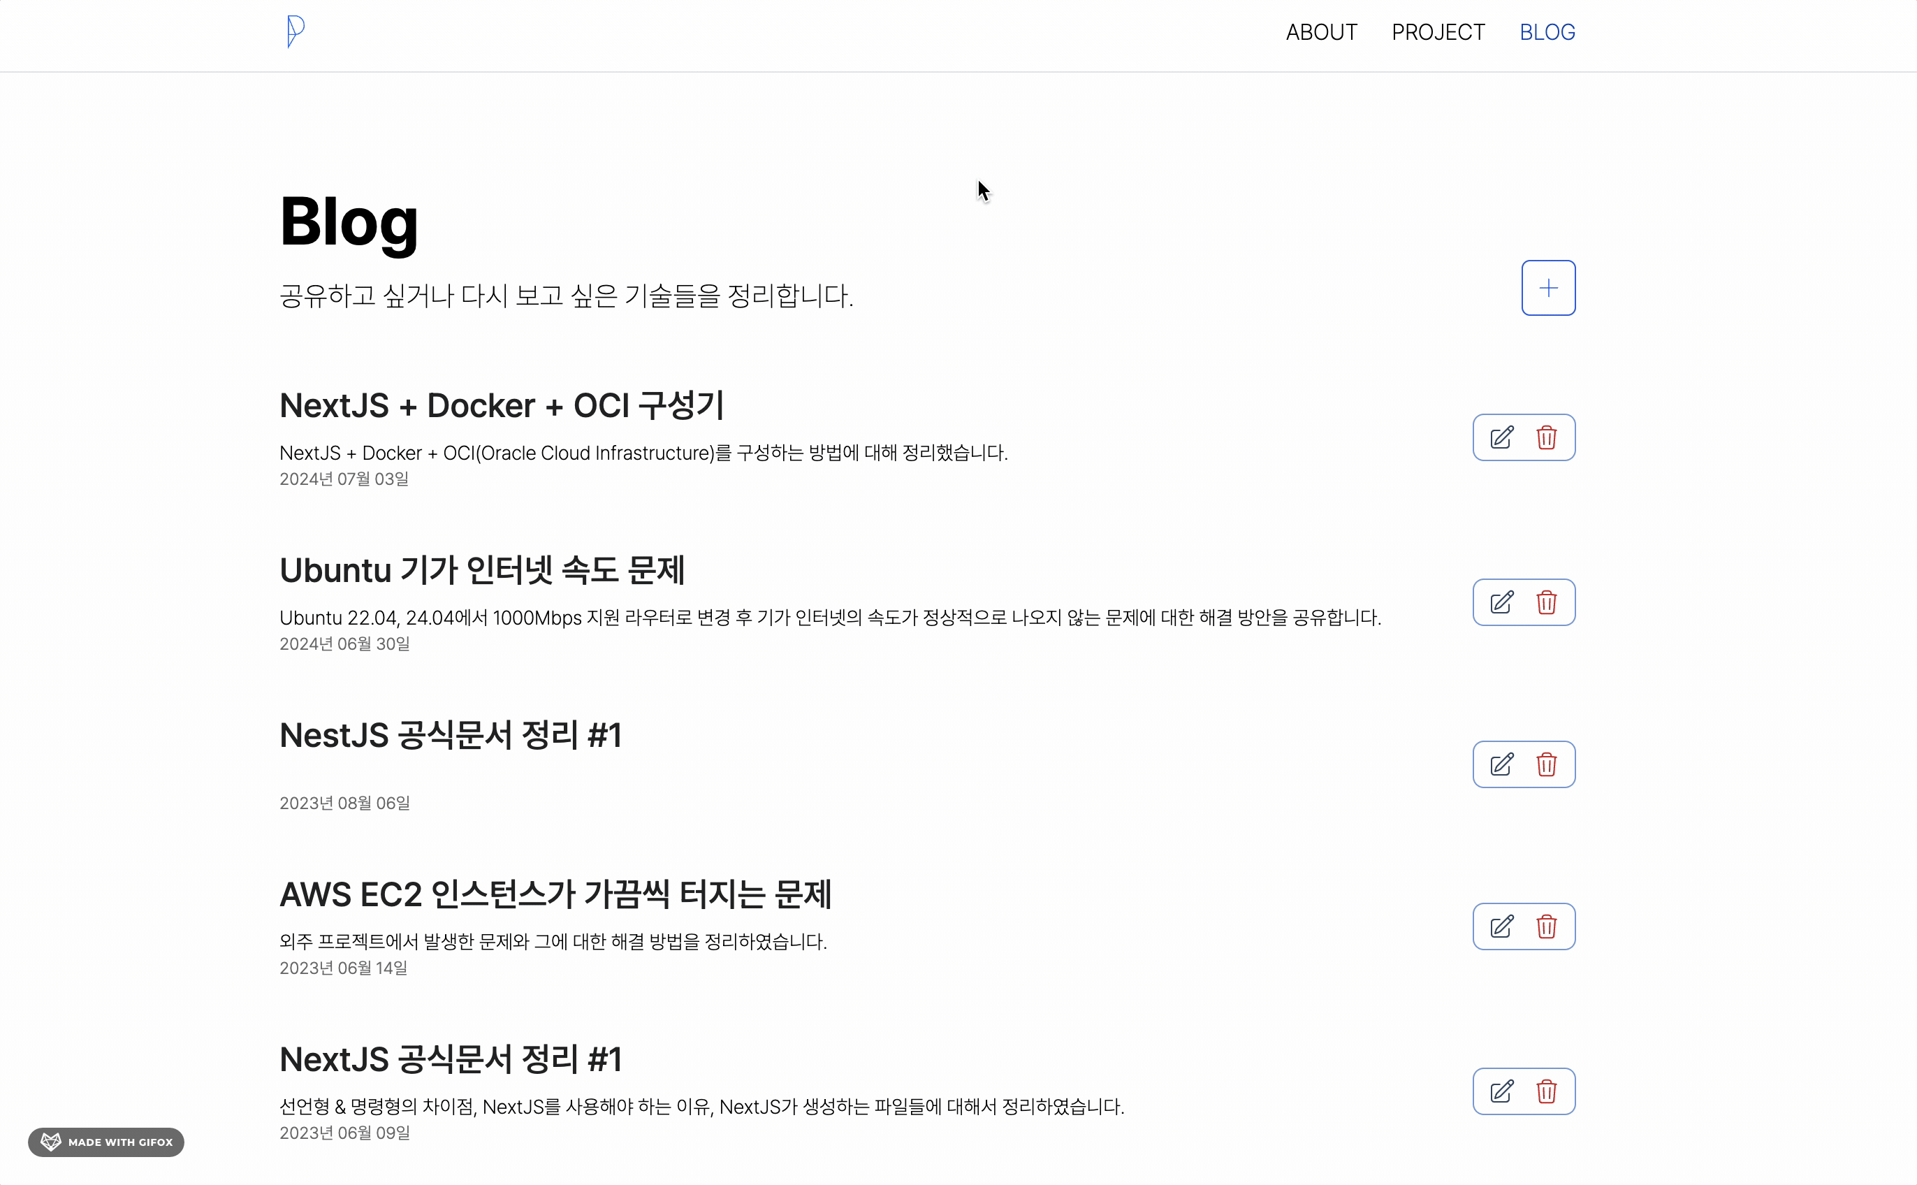Delete the NextJS 공식문서 정리 #1 post
Image resolution: width=1917 pixels, height=1185 pixels.
(1545, 1091)
